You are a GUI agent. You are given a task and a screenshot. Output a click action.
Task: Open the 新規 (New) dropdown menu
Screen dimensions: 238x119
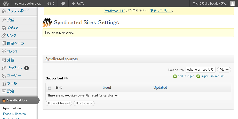(78, 4)
